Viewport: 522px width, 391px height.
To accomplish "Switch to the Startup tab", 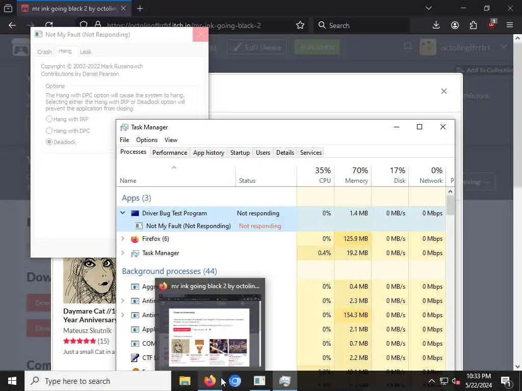I will [240, 153].
